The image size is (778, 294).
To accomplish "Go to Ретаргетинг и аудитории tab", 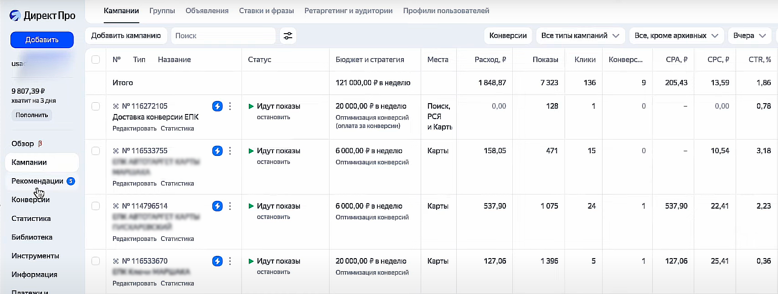I will click(x=348, y=11).
